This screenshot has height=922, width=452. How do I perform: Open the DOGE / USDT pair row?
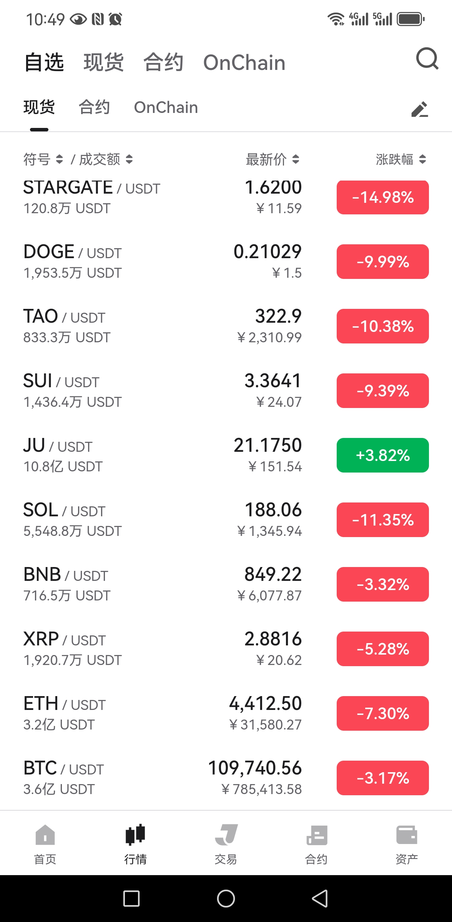pos(226,262)
